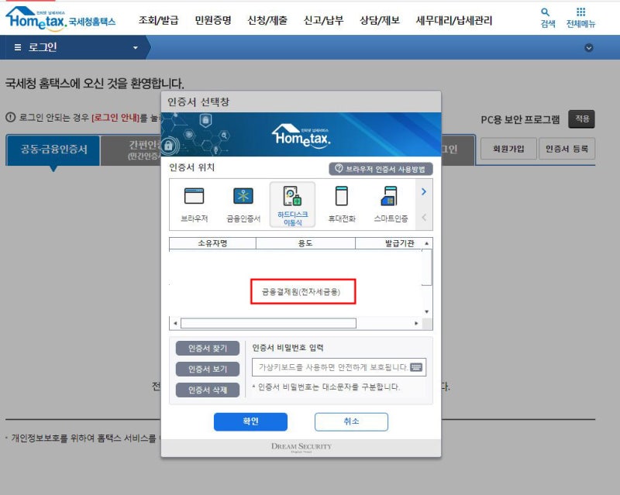The width and height of the screenshot is (620, 495).
Task: Toggle PC용 보안 프로그램 적용 button
Action: [581, 119]
